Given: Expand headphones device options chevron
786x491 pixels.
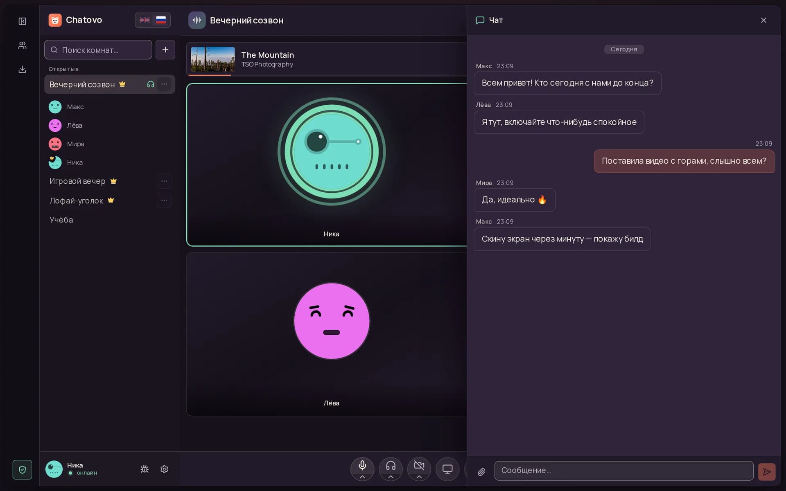Looking at the screenshot, I should coord(391,477).
